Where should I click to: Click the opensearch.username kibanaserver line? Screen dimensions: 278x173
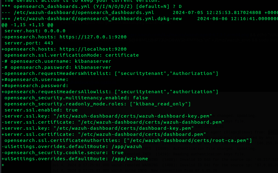[x=56, y=61]
